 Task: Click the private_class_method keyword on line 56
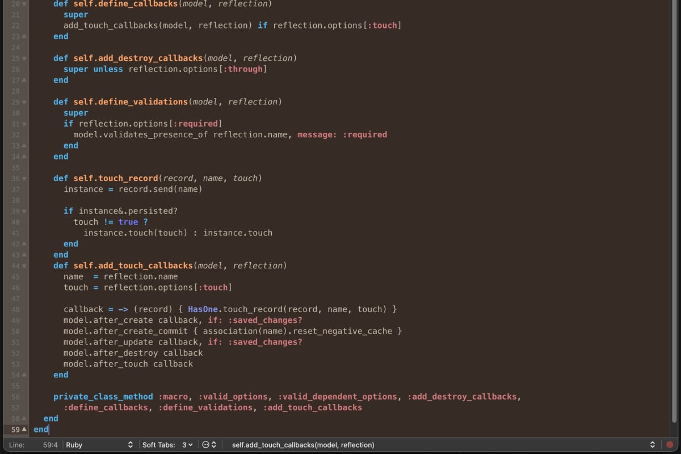pyautogui.click(x=103, y=397)
